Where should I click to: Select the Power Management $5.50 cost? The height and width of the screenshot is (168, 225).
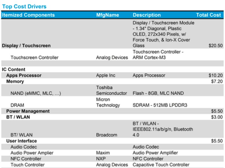click(217, 111)
